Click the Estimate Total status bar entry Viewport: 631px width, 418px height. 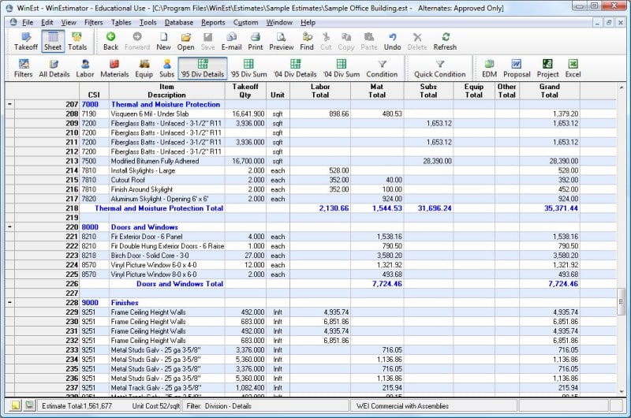[77, 406]
